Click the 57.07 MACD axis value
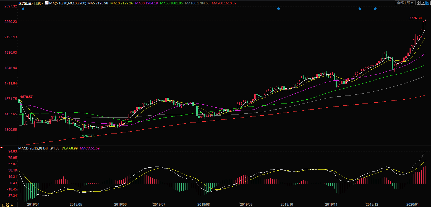431x207 pixels. pos(13,164)
